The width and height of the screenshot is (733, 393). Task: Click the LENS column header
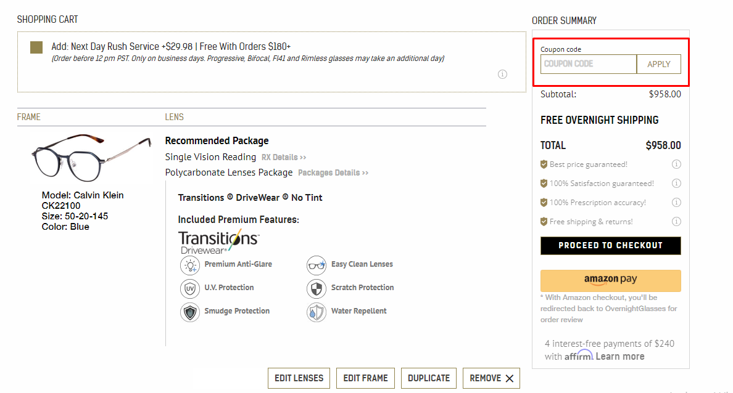pyautogui.click(x=175, y=117)
